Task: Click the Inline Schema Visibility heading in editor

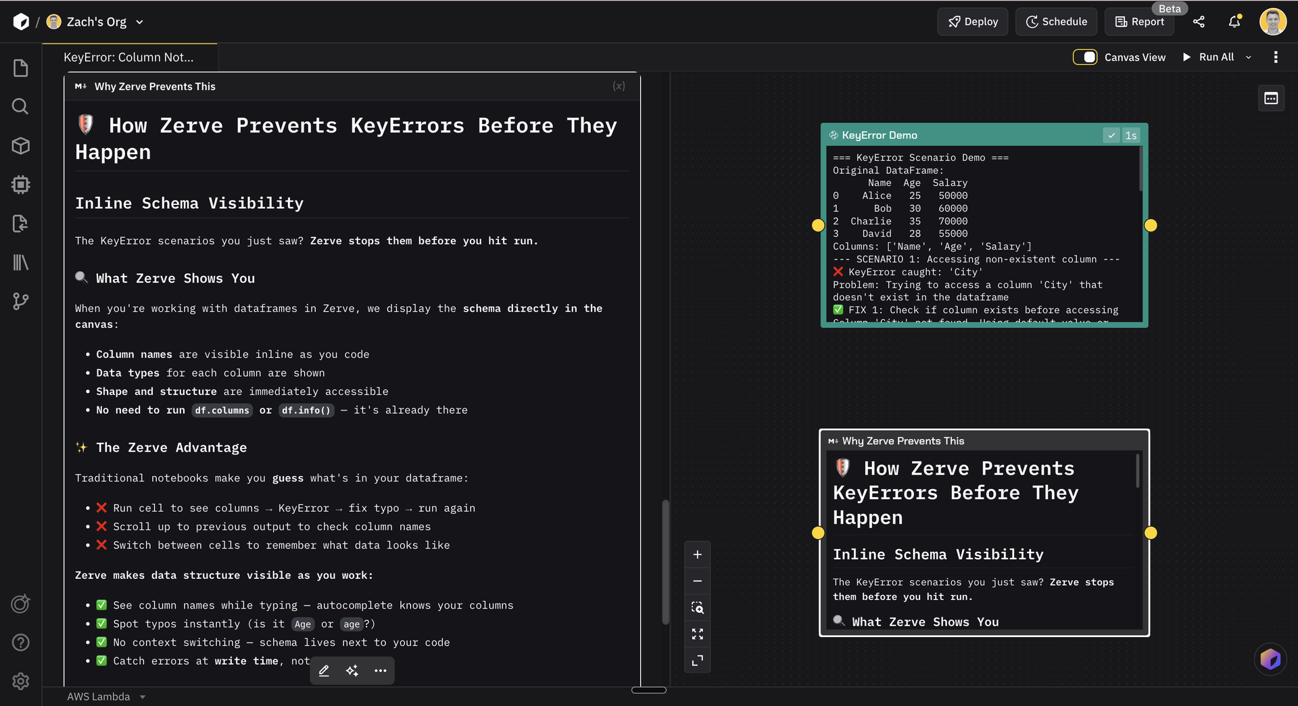Action: [x=189, y=203]
